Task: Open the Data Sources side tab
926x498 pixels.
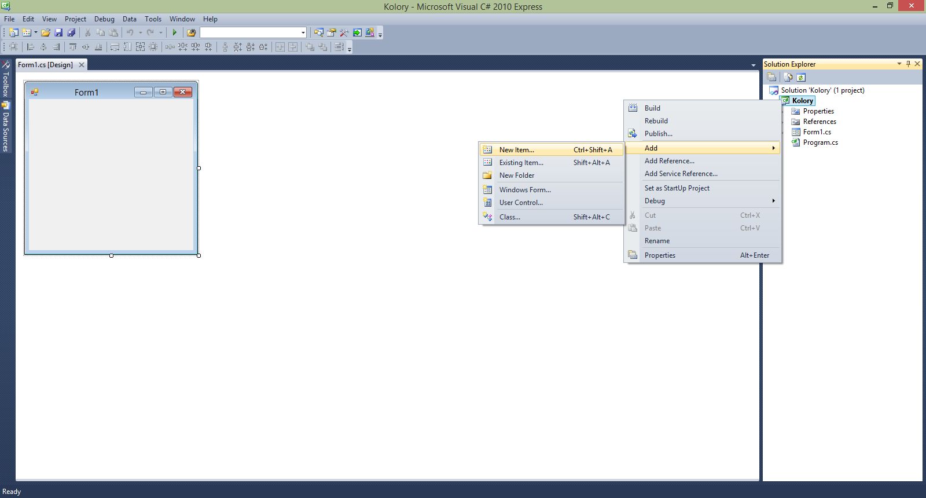Action: (6, 127)
